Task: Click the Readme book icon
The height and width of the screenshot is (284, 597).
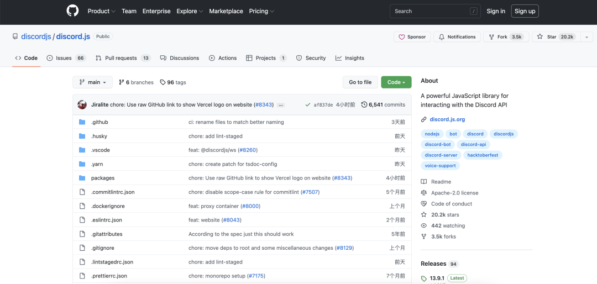Action: point(424,182)
